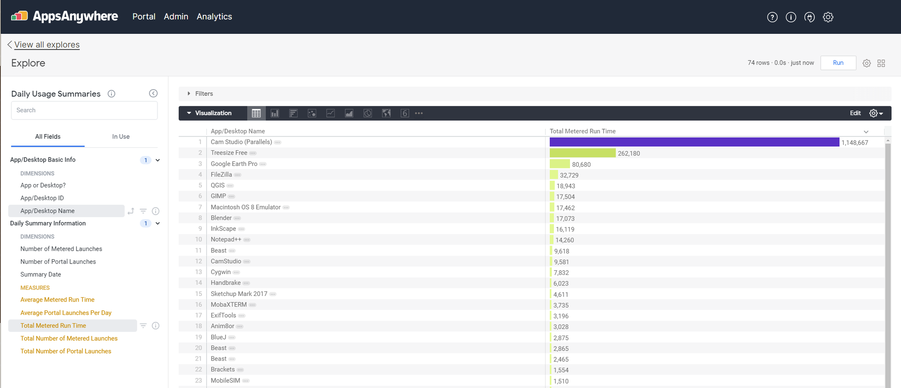Show info for Daily Usage Summaries

pos(111,94)
